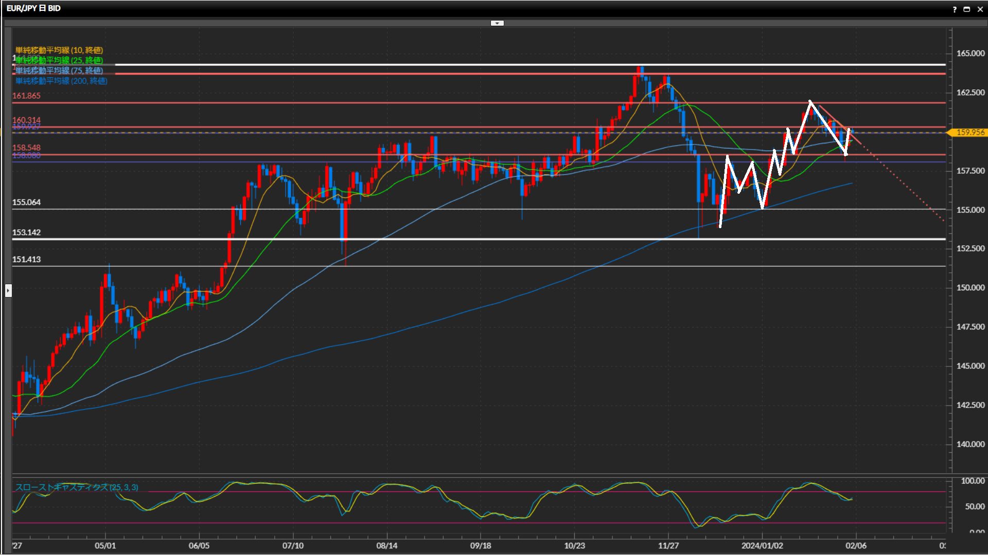The height and width of the screenshot is (555, 988).
Task: Expand the left side panel arrow
Action: click(8, 291)
